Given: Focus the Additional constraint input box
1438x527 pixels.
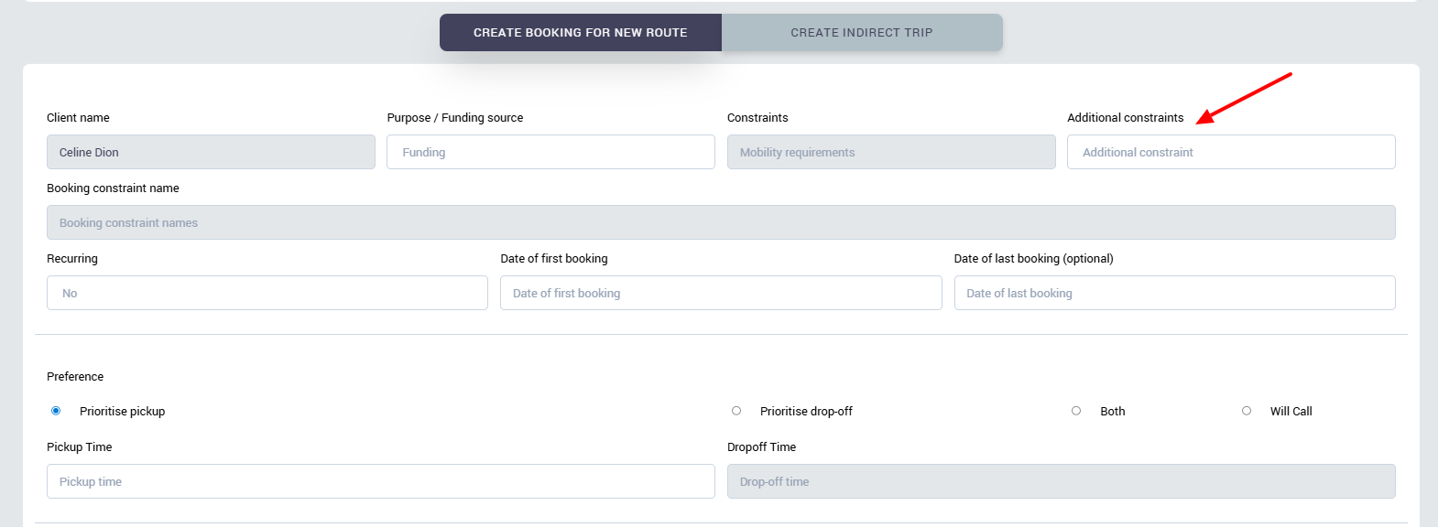Looking at the screenshot, I should (1230, 152).
